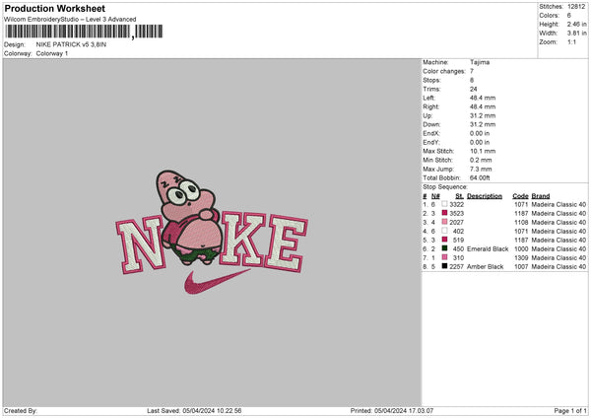This screenshot has width=591, height=418.
Task: Click the 'St.' column header
Action: (x=459, y=196)
